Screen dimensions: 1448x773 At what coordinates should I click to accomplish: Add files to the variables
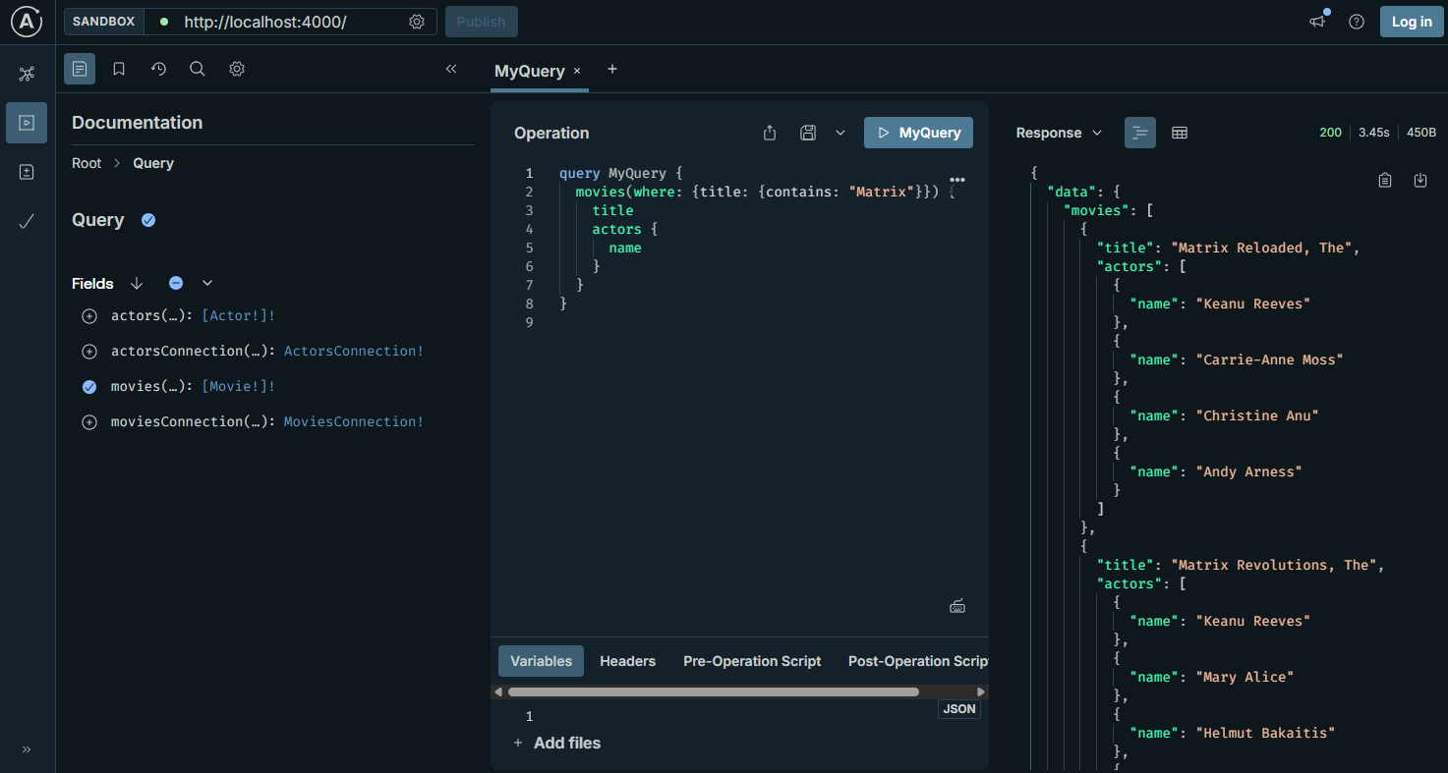click(556, 743)
